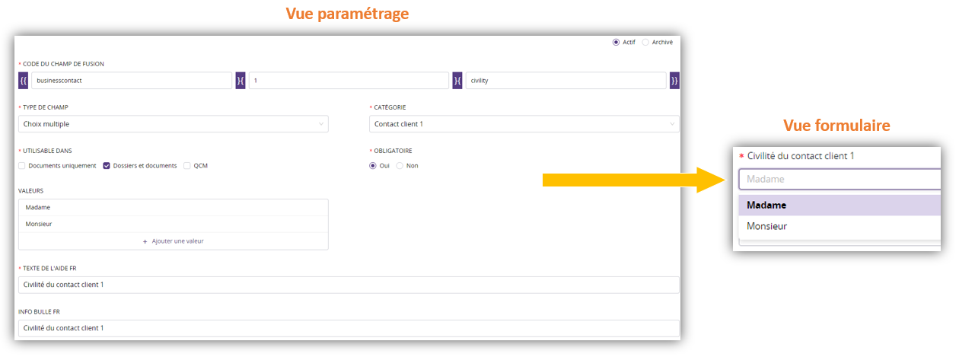Viewport: 959px width, 357px height.
Task: Expand the Catégorie dropdown arrow
Action: [x=671, y=124]
